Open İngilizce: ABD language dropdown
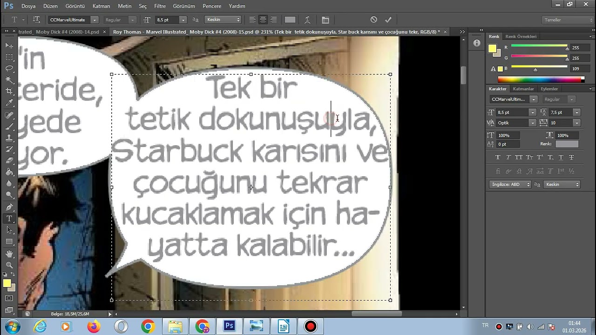 coord(510,184)
